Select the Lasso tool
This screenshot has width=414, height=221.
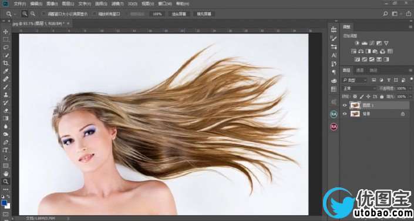[x=5, y=48]
